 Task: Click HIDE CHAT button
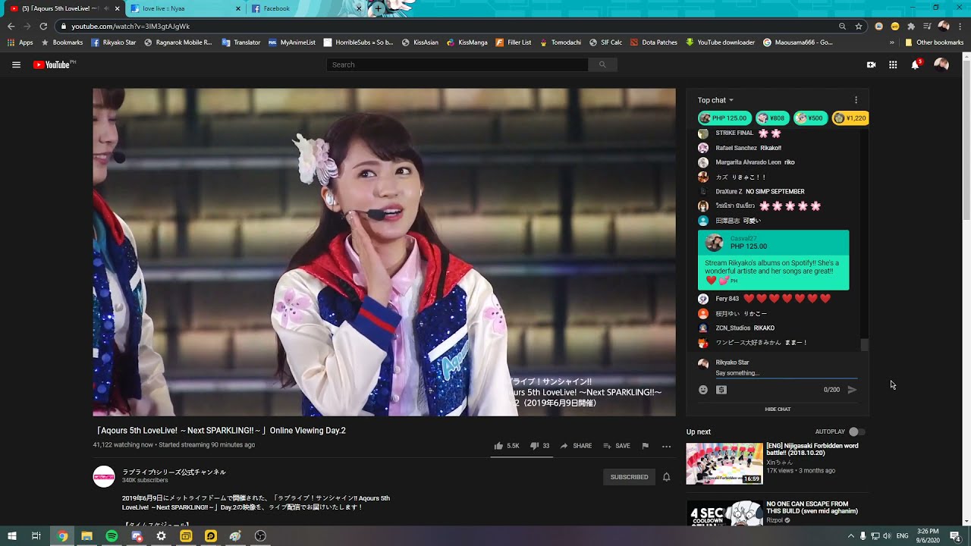tap(778, 409)
